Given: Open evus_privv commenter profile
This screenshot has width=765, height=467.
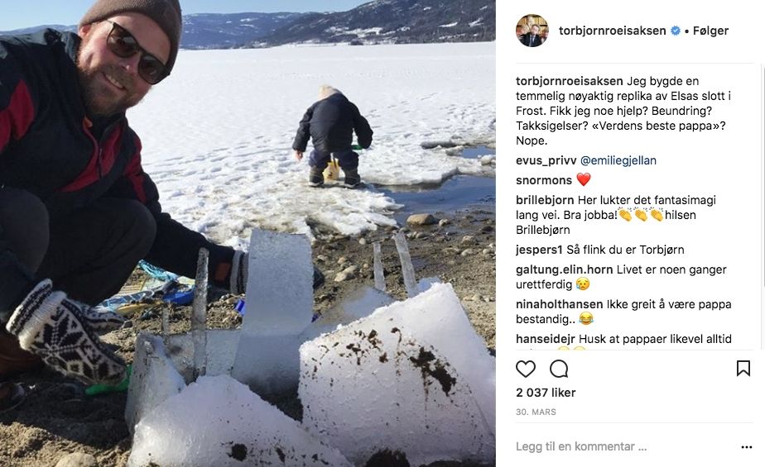Looking at the screenshot, I should 546,160.
